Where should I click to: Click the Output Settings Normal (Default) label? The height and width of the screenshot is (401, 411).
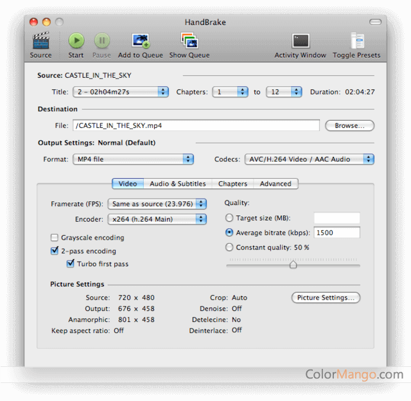click(97, 143)
